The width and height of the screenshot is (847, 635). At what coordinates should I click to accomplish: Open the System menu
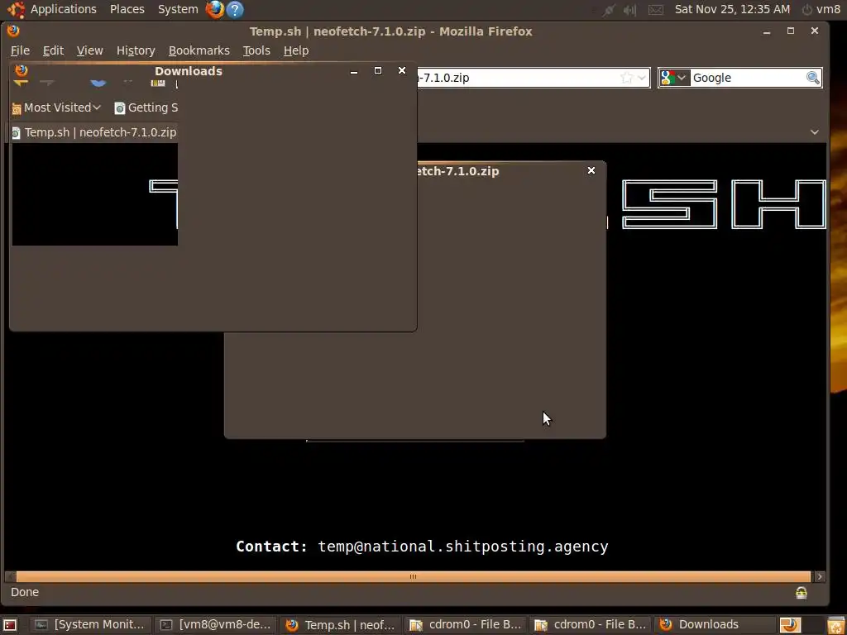point(178,9)
